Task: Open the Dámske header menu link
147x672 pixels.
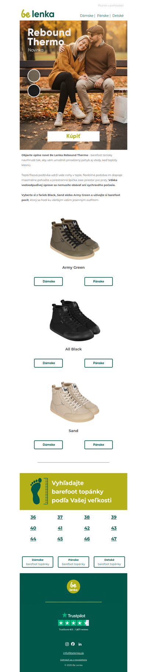Action: [x=86, y=16]
